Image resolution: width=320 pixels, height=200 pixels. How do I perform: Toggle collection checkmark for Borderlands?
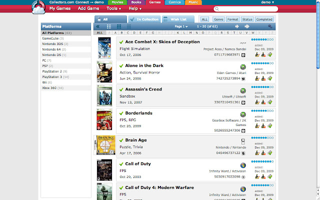coord(121,113)
